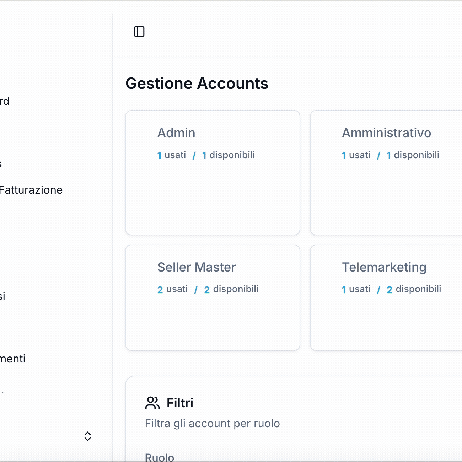Select the sidebar item ending in "menti"
462x462 pixels.
click(13, 359)
